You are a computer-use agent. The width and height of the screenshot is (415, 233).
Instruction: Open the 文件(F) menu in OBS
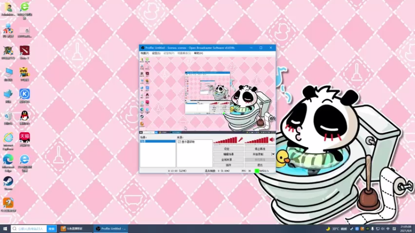(x=145, y=53)
